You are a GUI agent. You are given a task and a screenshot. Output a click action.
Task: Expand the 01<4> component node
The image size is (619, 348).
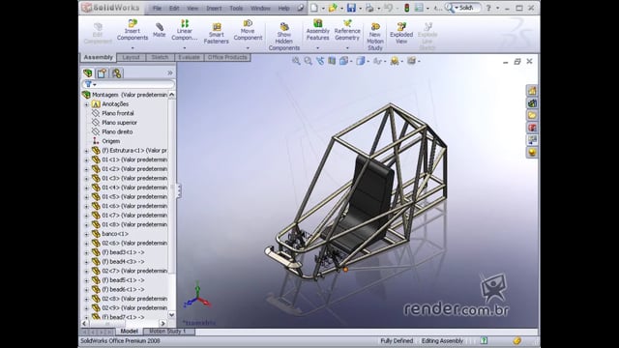point(86,188)
